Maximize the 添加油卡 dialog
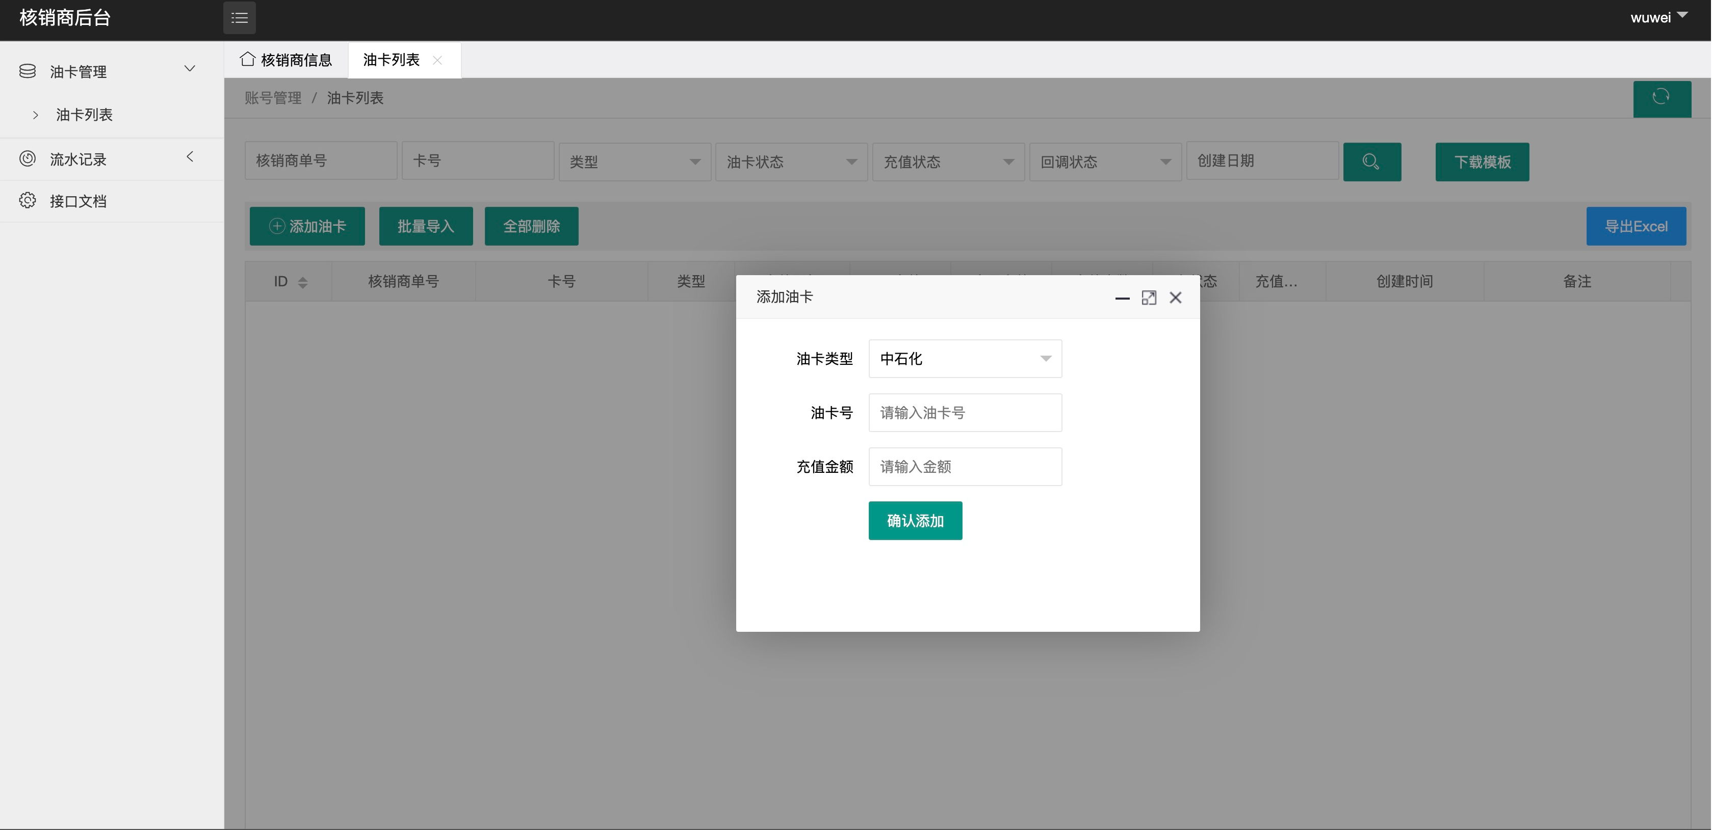 click(x=1149, y=298)
